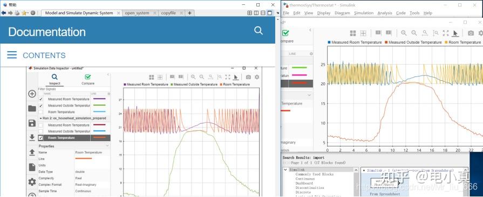The height and width of the screenshot is (197, 483).
Task: Open the plot layout grid icon
Action: point(353,33)
